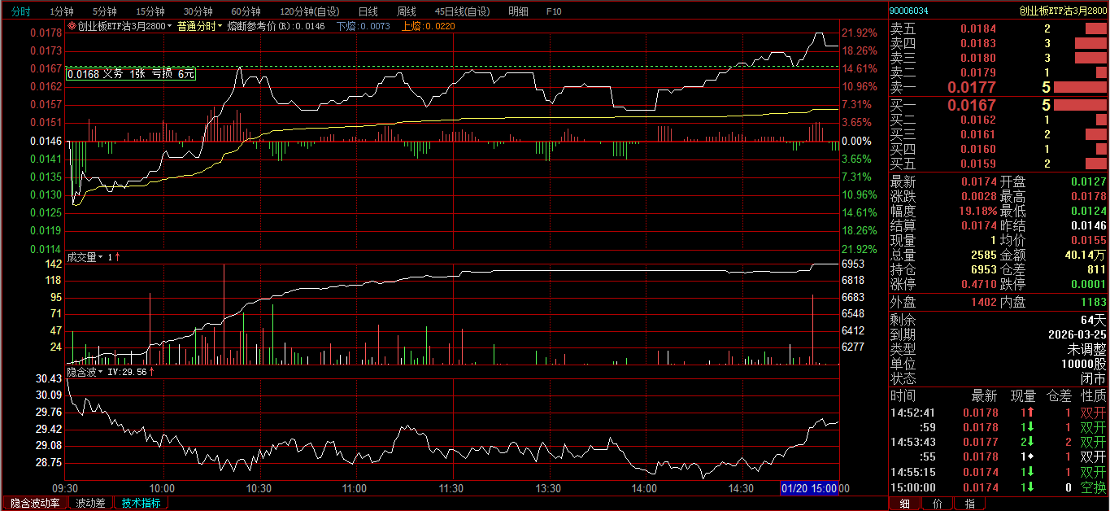Switch to the 15分钟 period tab
The width and height of the screenshot is (1110, 511).
(x=150, y=11)
